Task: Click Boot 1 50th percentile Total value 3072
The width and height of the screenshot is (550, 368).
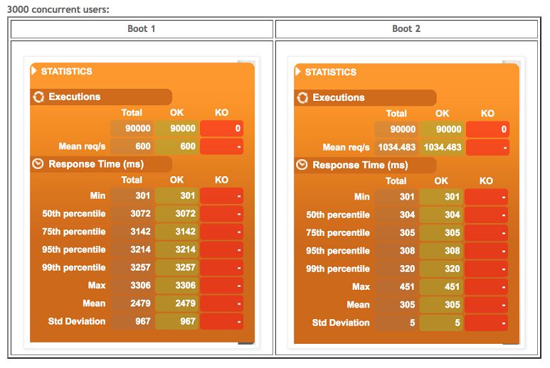Action: 132,214
